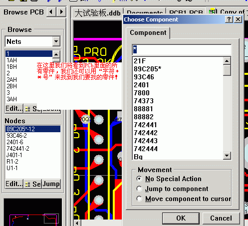Click the dialog help question mark
Screen dimensions: 248x226
tap(229, 19)
